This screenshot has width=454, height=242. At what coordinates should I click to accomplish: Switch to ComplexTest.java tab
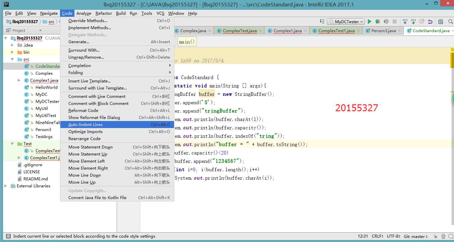pyautogui.click(x=239, y=31)
